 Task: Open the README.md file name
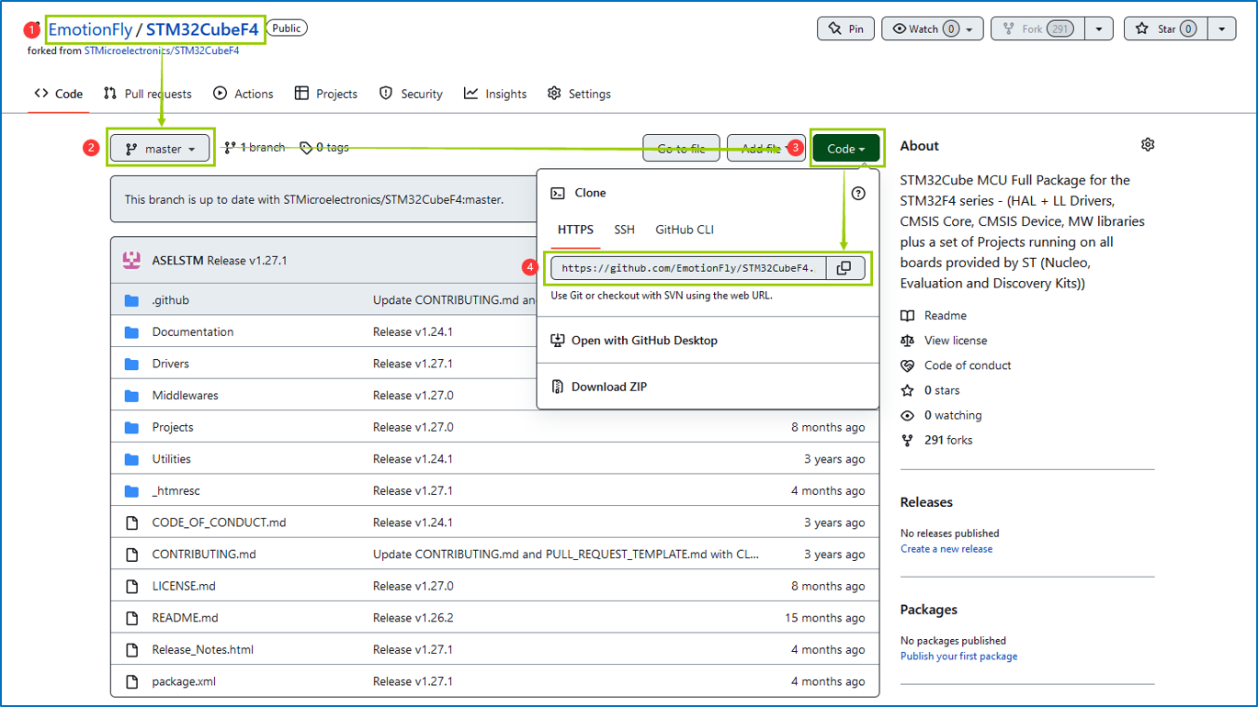tap(186, 618)
